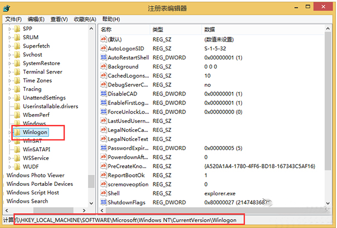Click the LegalNoticeCa string value icon
Viewport: 337px width, 228px height.
coord(103,130)
